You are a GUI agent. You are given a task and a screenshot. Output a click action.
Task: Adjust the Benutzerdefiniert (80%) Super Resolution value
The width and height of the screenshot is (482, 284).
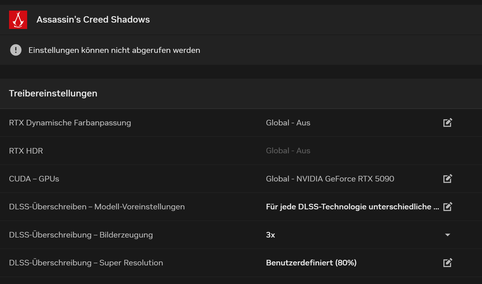tap(448, 263)
